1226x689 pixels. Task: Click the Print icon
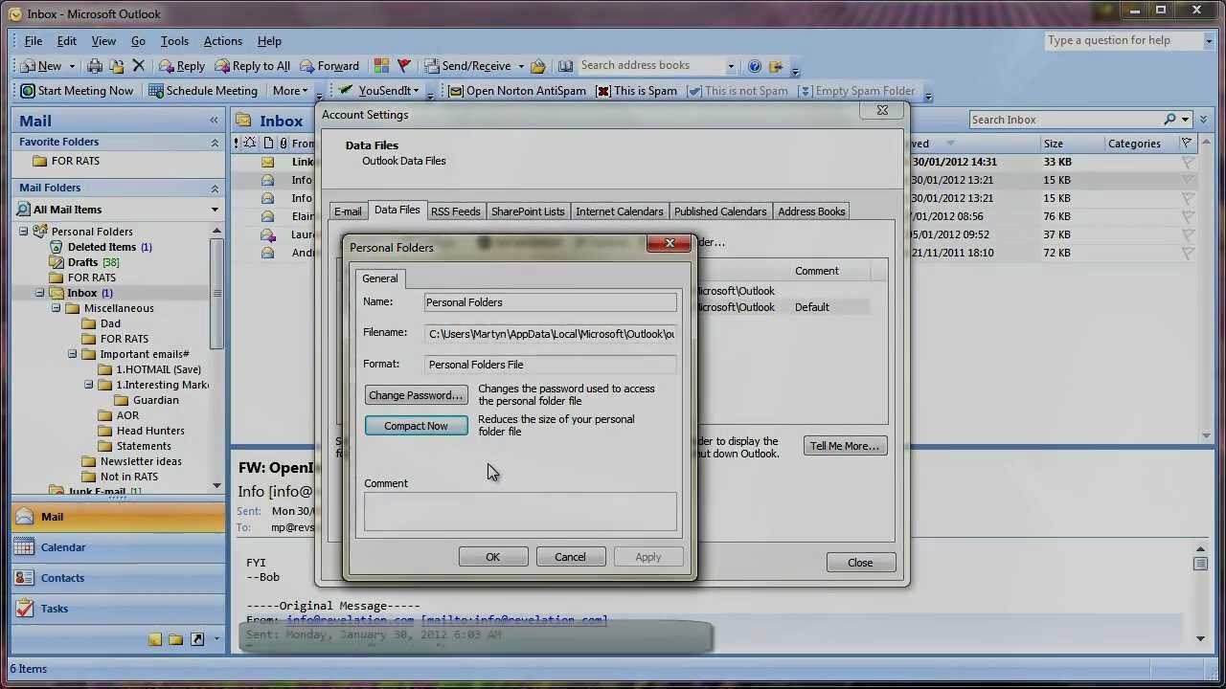point(95,66)
